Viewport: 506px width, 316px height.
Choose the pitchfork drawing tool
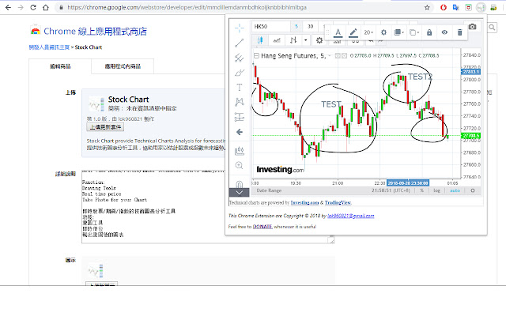239,58
